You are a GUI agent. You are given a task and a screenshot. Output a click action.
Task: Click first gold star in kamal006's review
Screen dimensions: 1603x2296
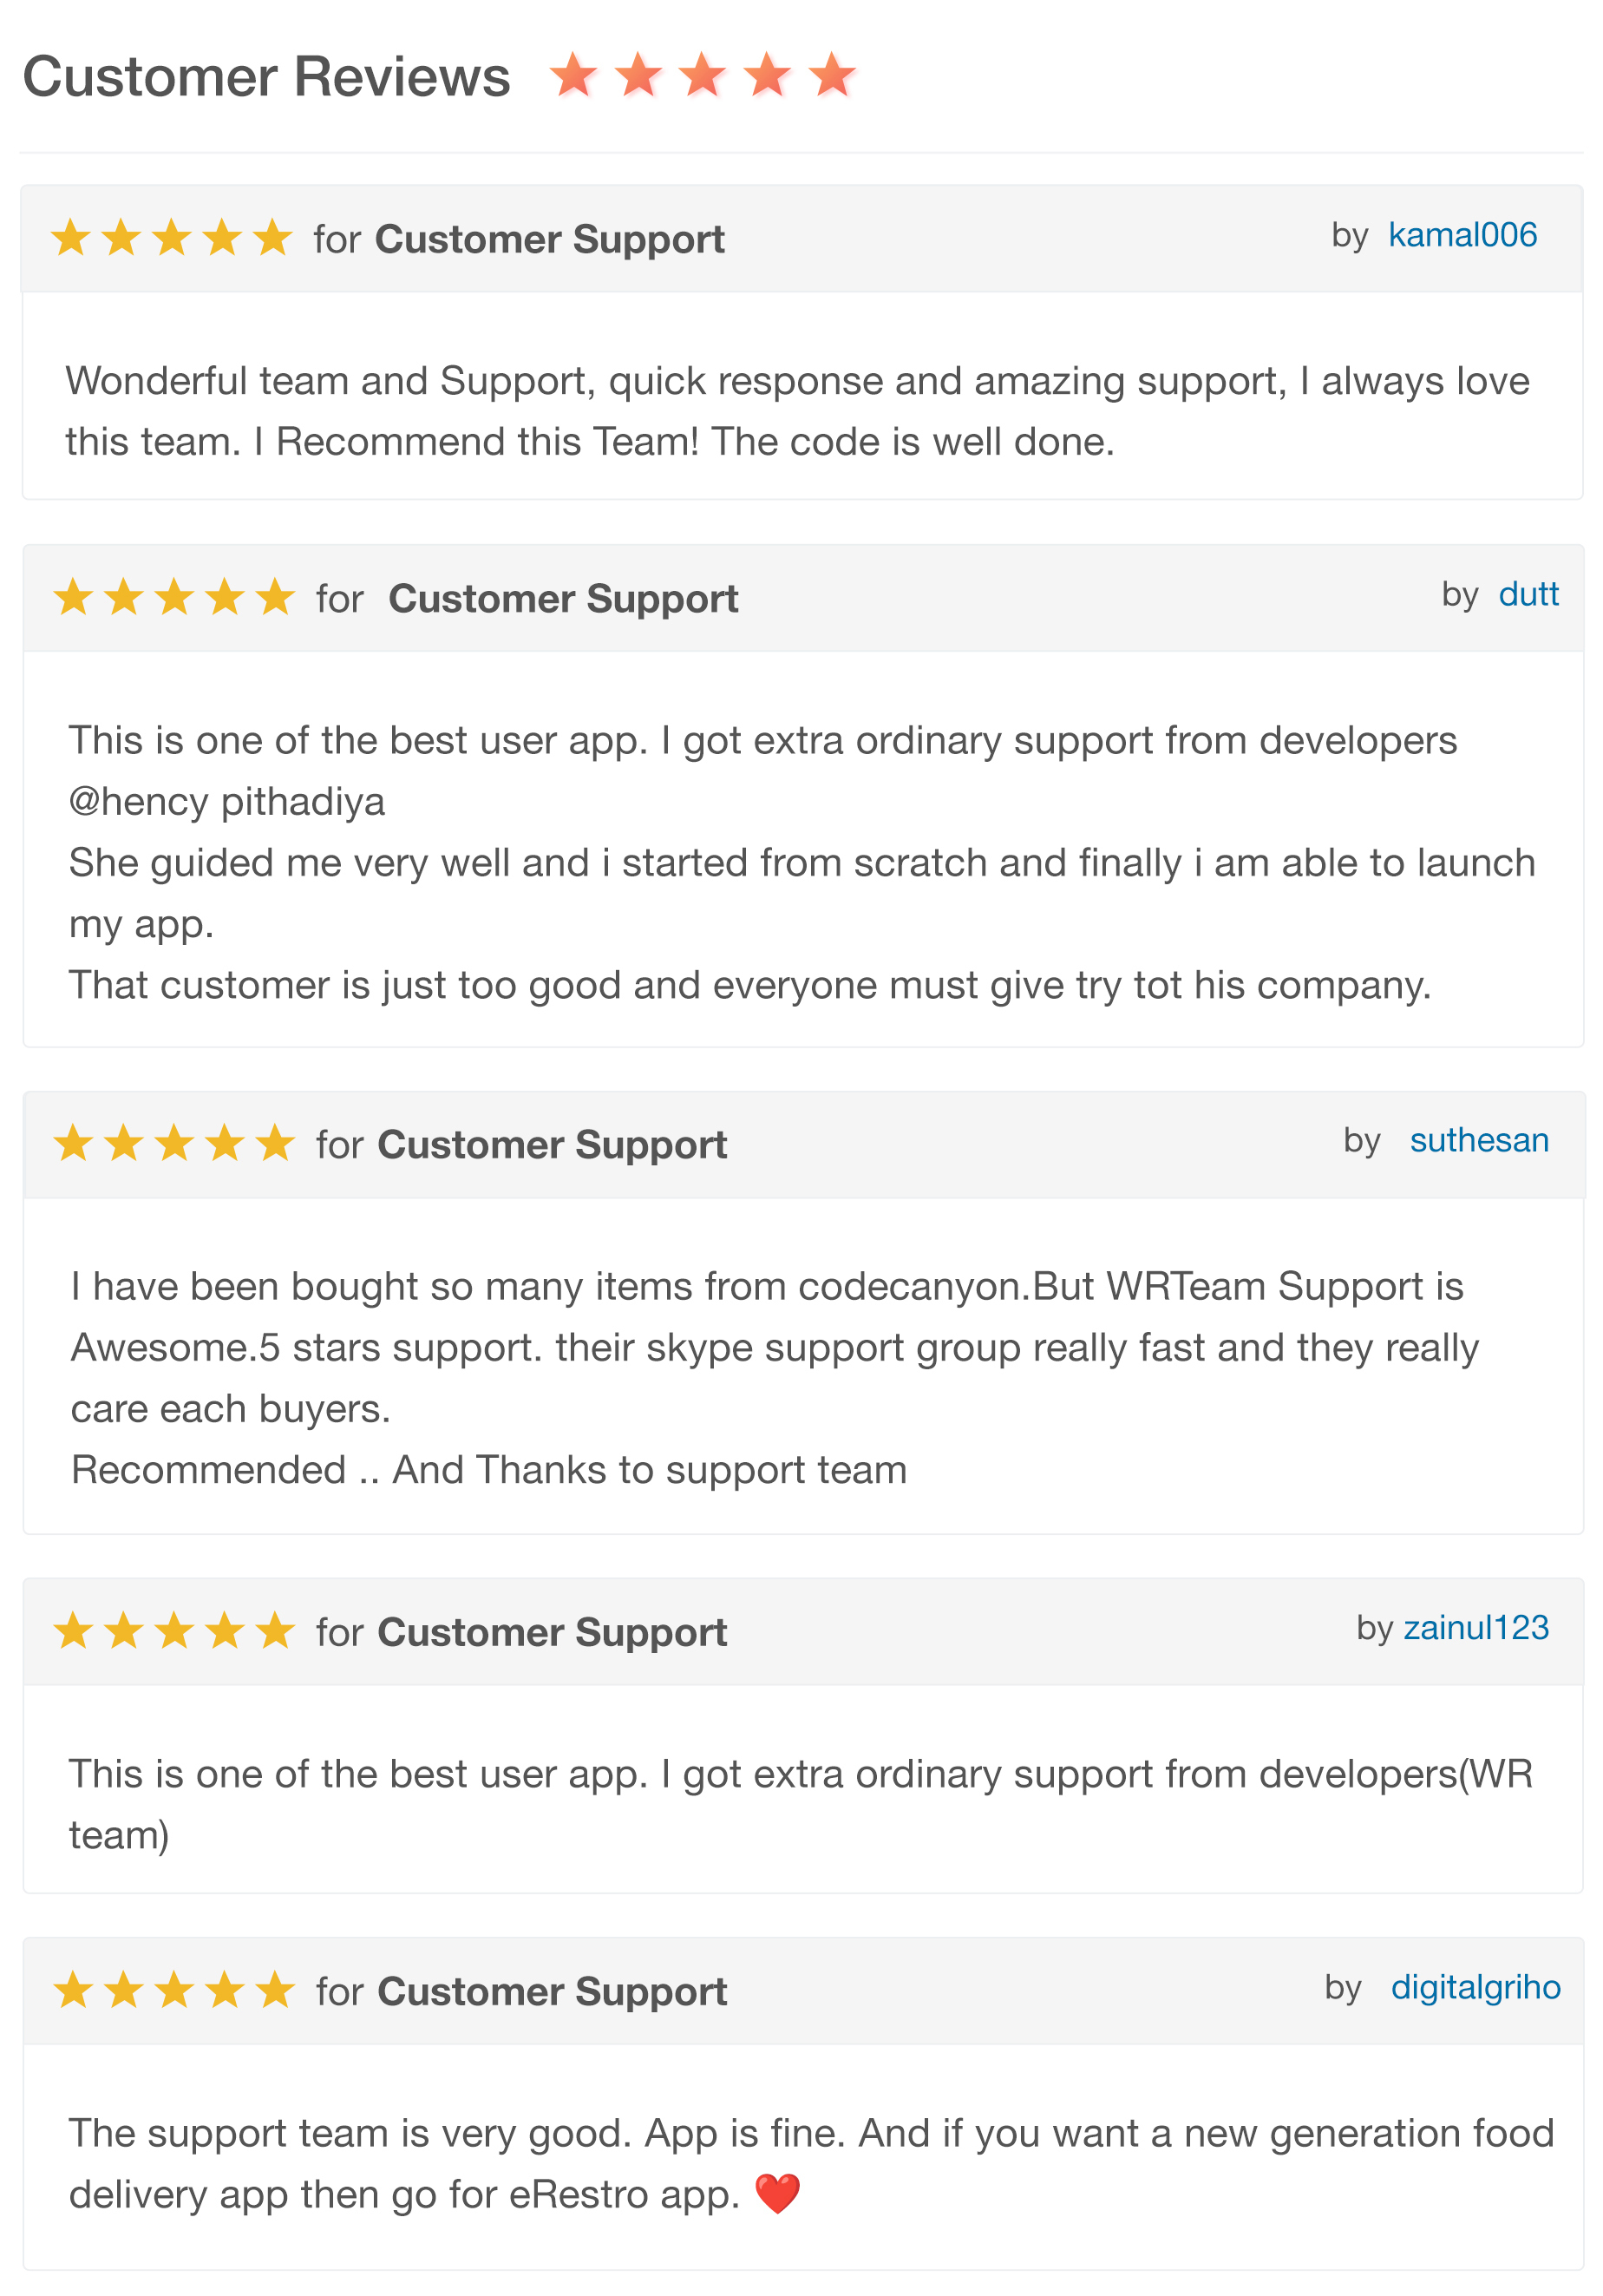[71, 238]
